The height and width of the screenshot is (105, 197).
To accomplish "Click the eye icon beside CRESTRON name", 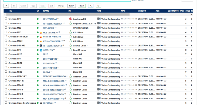I will pos(41,103).
